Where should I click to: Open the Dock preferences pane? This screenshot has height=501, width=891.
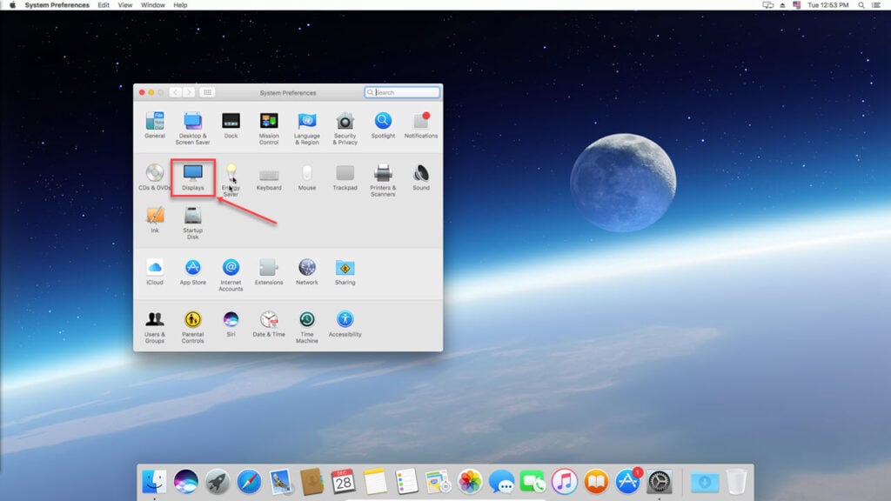click(x=231, y=125)
